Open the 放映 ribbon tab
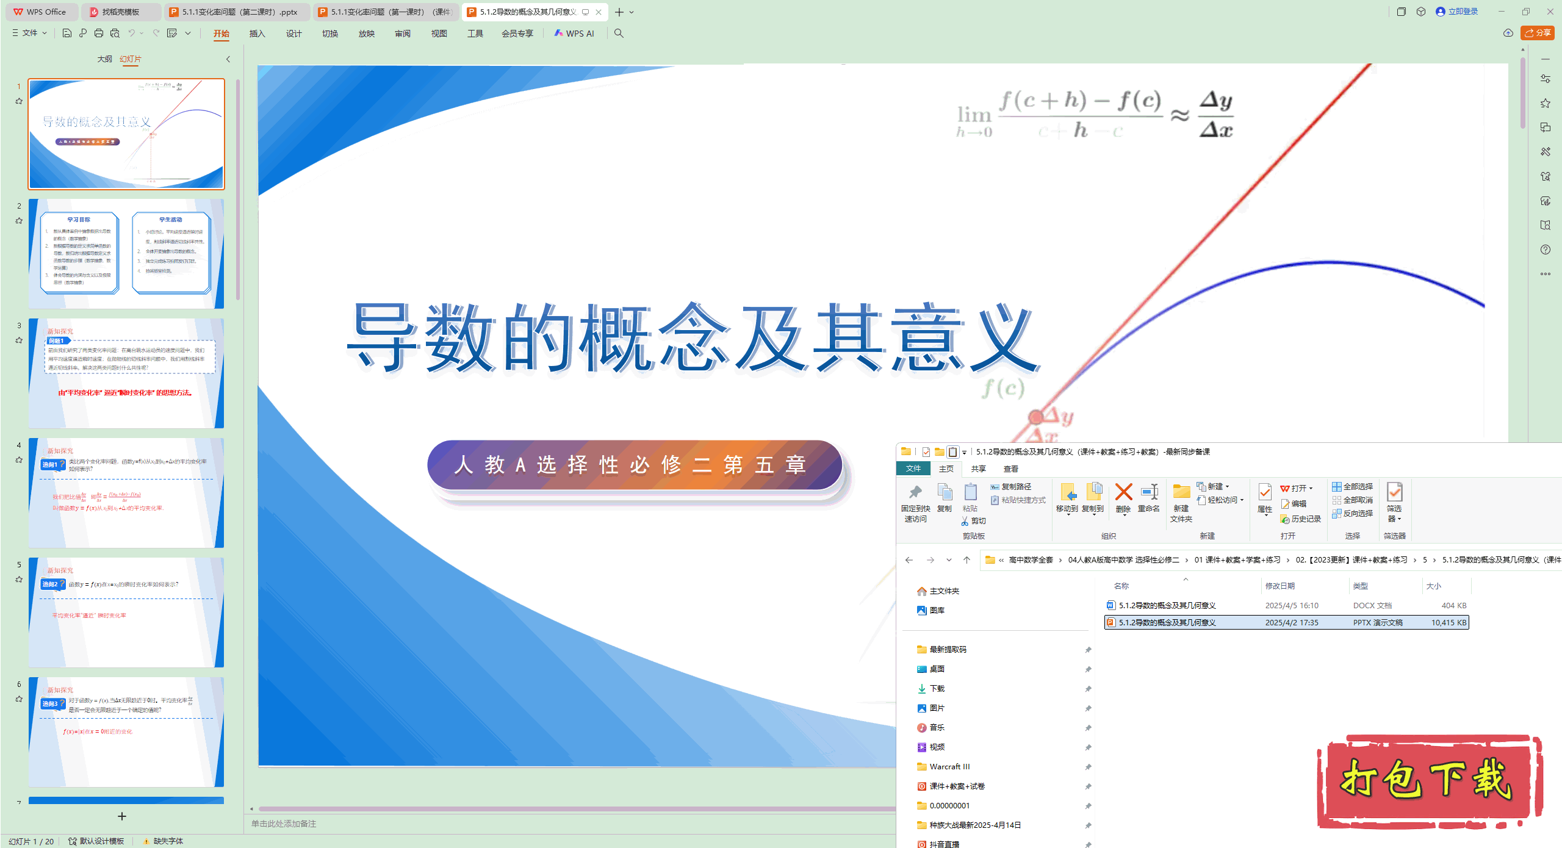The image size is (1562, 848). 366,34
